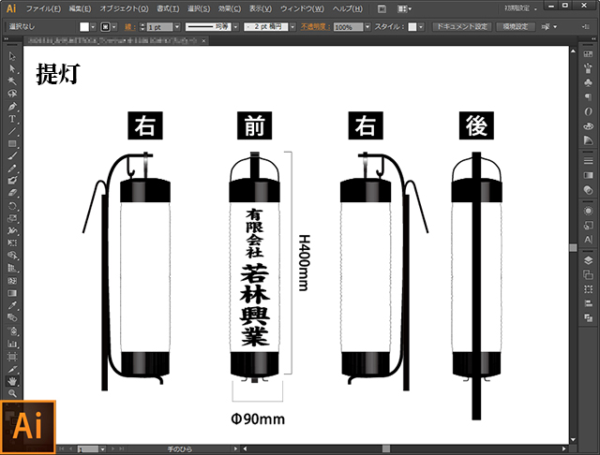Open the Symbols panel club icon
This screenshot has width=600, height=455.
pos(588,82)
